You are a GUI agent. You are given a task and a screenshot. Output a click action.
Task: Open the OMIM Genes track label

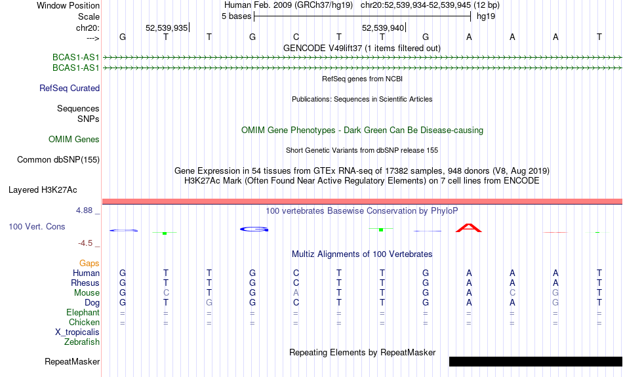(74, 140)
